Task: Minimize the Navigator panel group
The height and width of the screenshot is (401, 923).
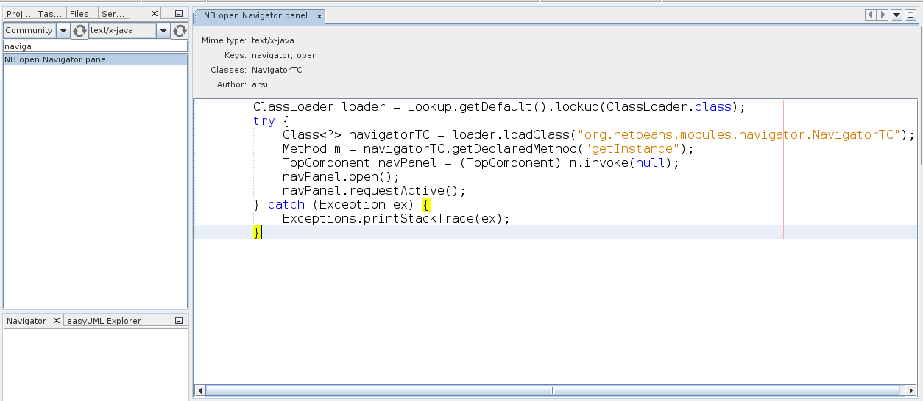Action: point(179,321)
